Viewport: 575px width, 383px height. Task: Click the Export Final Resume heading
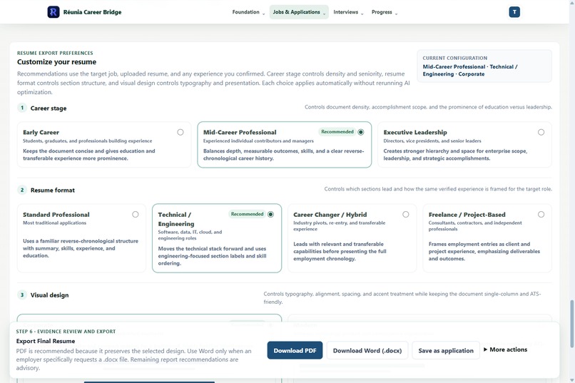(x=46, y=341)
